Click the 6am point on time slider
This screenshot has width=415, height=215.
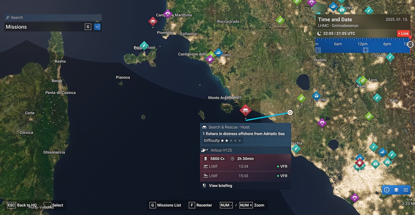tap(338, 44)
